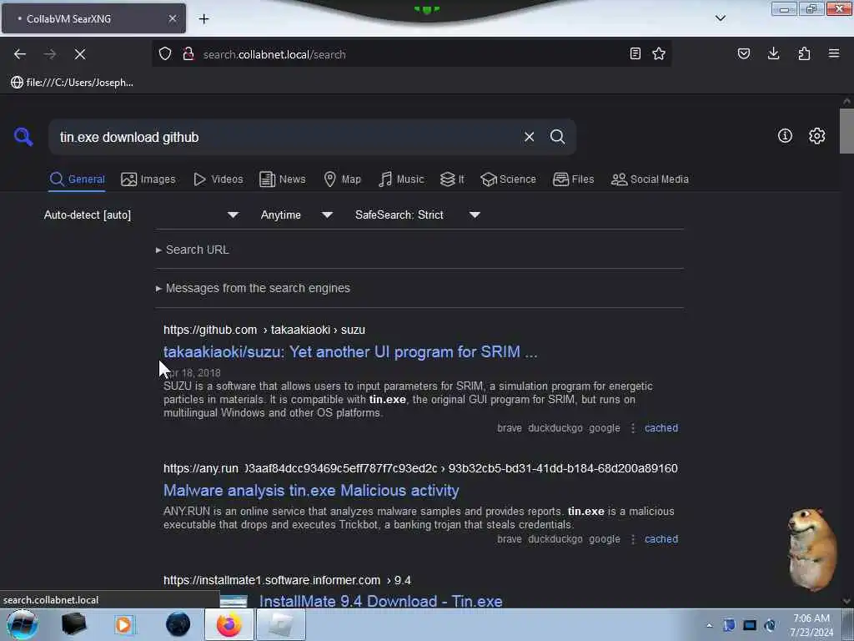This screenshot has height=641, width=854.
Task: Open tracking protection shield icon
Action: [165, 54]
